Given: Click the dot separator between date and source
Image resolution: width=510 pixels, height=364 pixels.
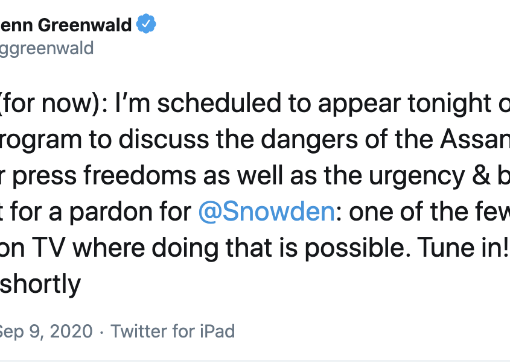Looking at the screenshot, I should [102, 332].
